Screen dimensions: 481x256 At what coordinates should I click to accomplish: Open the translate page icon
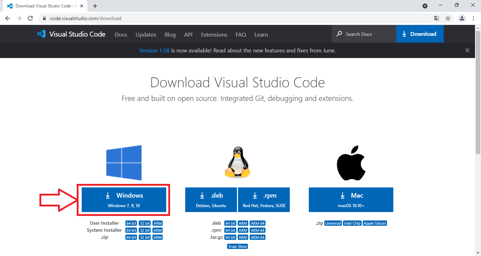click(437, 18)
